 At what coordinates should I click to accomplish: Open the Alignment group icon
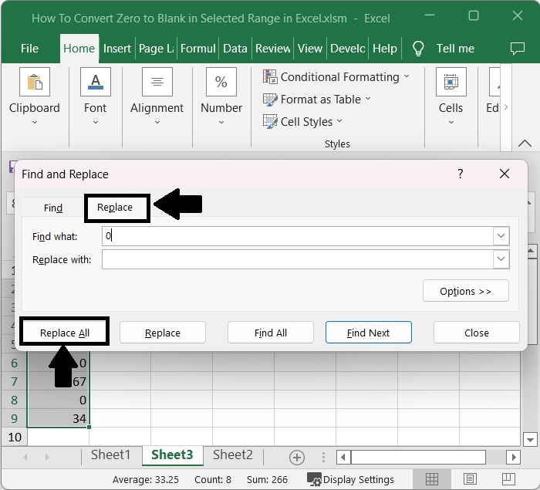[157, 82]
